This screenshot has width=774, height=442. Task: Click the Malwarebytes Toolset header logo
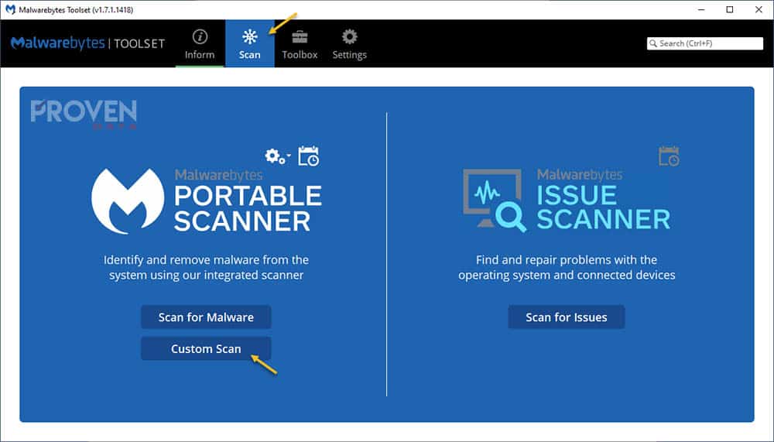(88, 43)
